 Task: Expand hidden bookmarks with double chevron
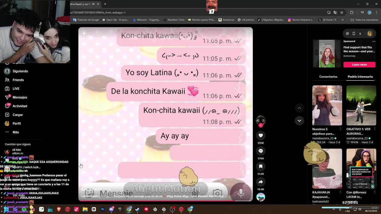(x=343, y=20)
